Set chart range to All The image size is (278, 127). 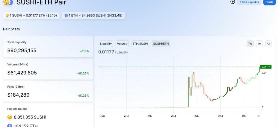point(268,44)
